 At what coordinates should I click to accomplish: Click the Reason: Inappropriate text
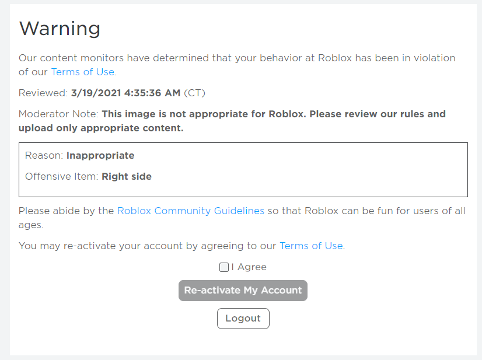coord(79,156)
